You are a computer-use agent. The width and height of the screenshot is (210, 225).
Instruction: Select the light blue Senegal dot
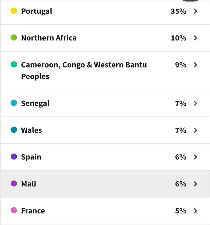14,103
